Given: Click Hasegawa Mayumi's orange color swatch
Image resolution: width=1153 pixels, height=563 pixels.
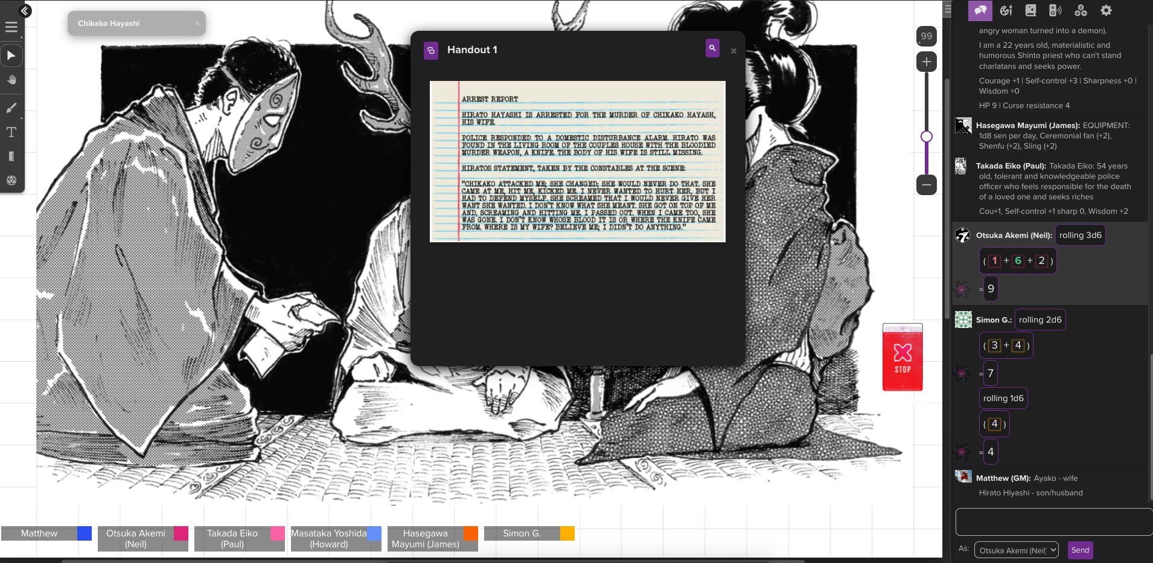Looking at the screenshot, I should click(471, 533).
